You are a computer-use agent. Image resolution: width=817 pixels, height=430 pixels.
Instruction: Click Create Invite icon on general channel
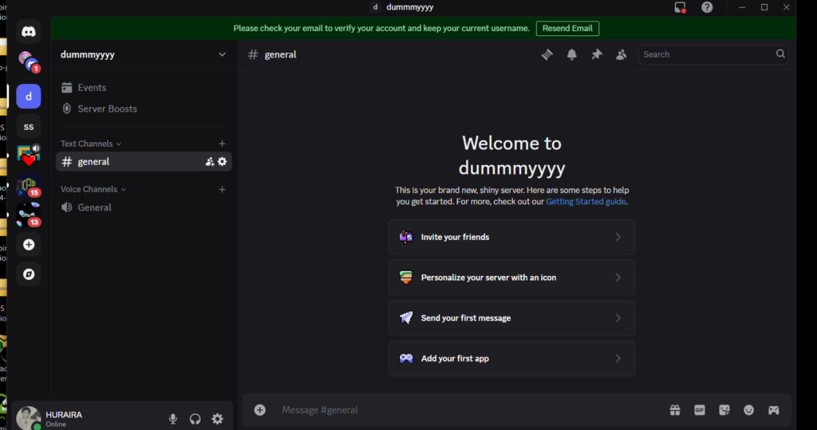(210, 162)
